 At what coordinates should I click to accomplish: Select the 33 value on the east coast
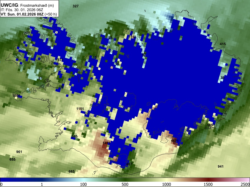222,78
